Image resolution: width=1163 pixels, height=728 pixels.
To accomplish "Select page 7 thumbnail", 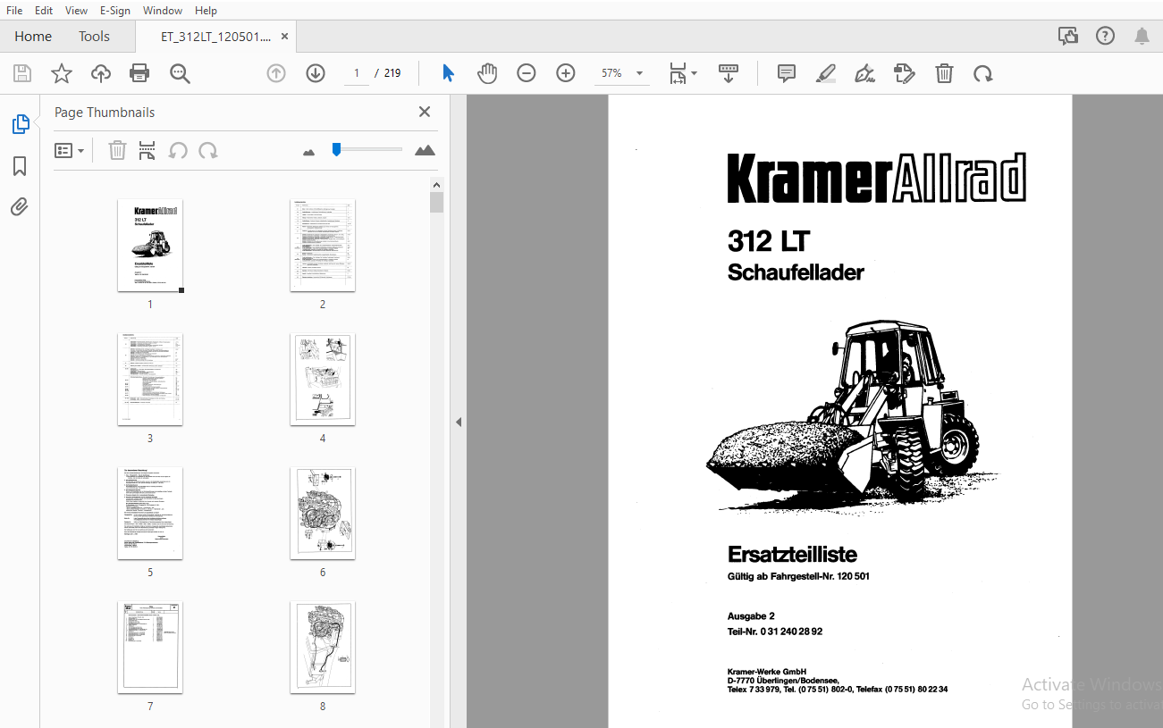I will (x=150, y=647).
